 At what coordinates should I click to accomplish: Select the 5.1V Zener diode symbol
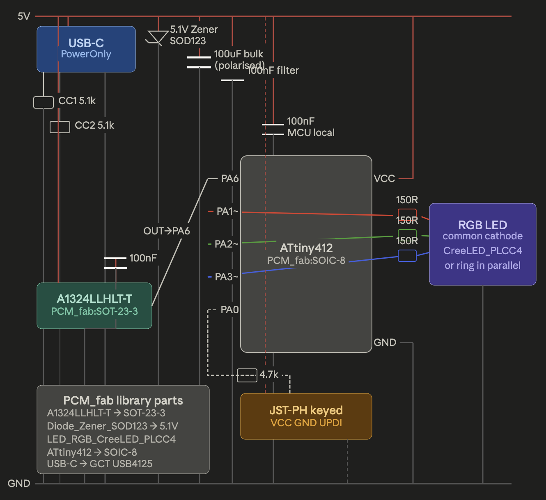(157, 37)
